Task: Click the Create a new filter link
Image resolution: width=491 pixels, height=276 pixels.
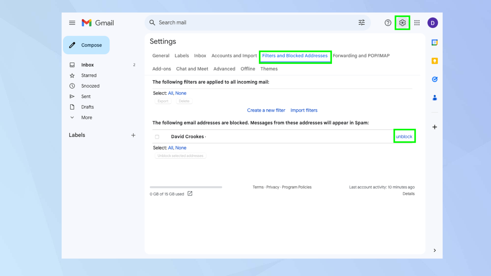Action: coord(266,110)
